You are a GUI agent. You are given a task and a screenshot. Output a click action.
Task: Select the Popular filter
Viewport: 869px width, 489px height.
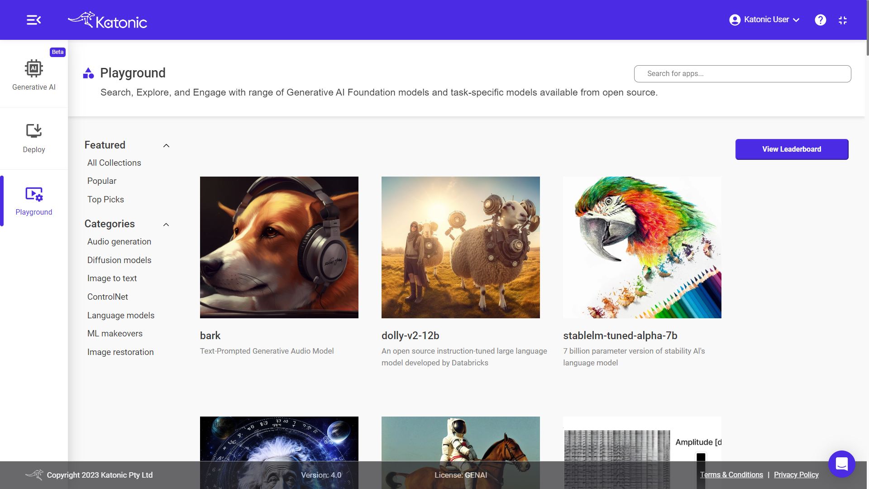click(x=102, y=181)
